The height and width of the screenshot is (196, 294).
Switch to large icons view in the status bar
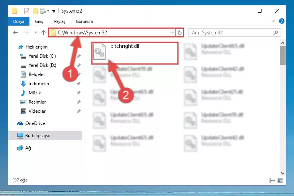pyautogui.click(x=280, y=180)
